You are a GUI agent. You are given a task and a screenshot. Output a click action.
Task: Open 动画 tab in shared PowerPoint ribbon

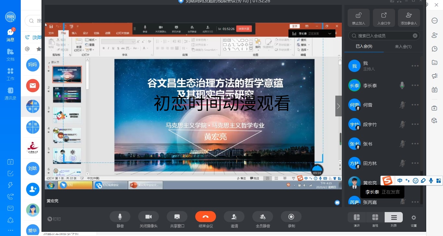[x=107, y=33]
